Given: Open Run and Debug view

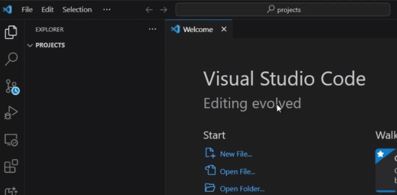Looking at the screenshot, I should click(11, 113).
